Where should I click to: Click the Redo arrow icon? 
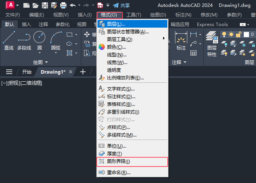coord(86,5)
